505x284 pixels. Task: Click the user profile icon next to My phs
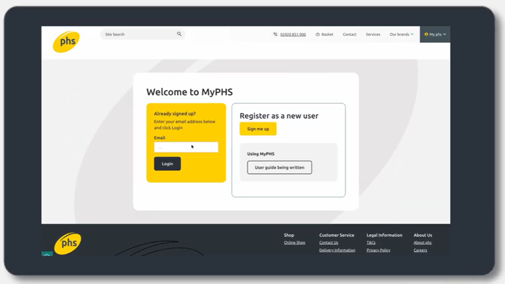pos(426,34)
